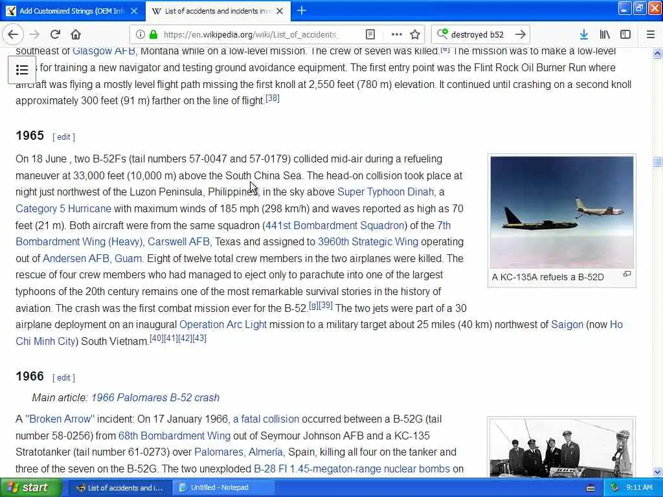Grab the vertical scrollbar thumb
The image size is (663, 497).
[658, 162]
